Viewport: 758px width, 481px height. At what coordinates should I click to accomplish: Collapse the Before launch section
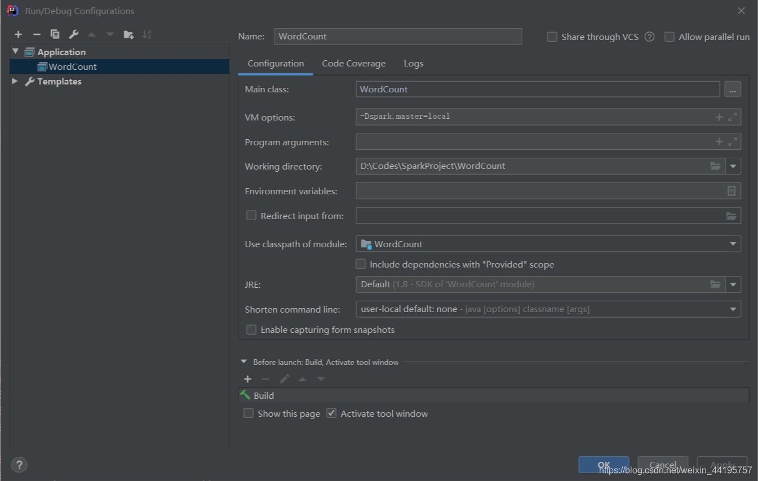[x=244, y=362]
